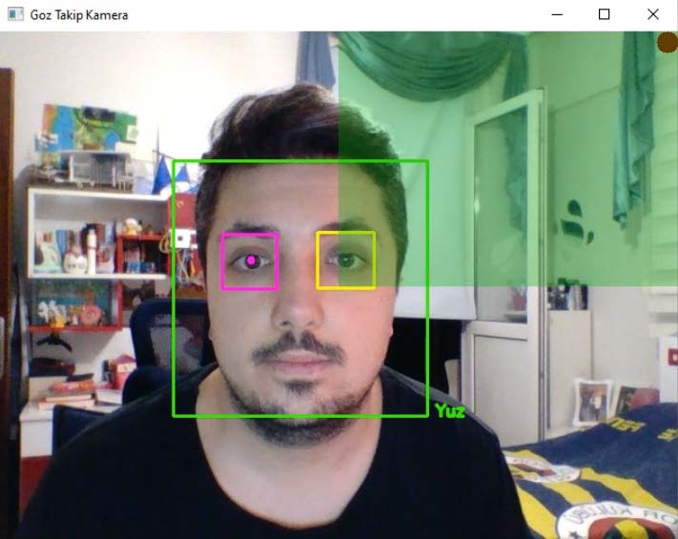Click the blue flag on the shelf
Viewport: 678px width, 539px height.
coord(162,175)
